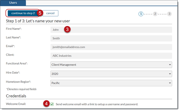Click step 2 circle in progress indicator
The height and width of the screenshot is (111, 180).
pyautogui.click(x=155, y=14)
